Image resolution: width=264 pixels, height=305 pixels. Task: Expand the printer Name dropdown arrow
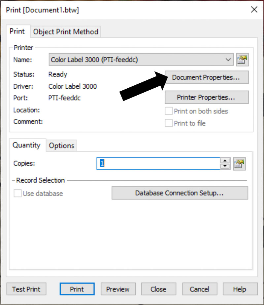pos(228,60)
